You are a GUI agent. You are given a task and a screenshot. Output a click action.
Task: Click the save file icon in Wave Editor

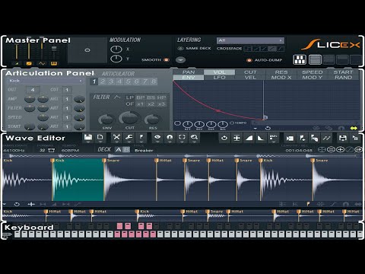tap(88, 137)
